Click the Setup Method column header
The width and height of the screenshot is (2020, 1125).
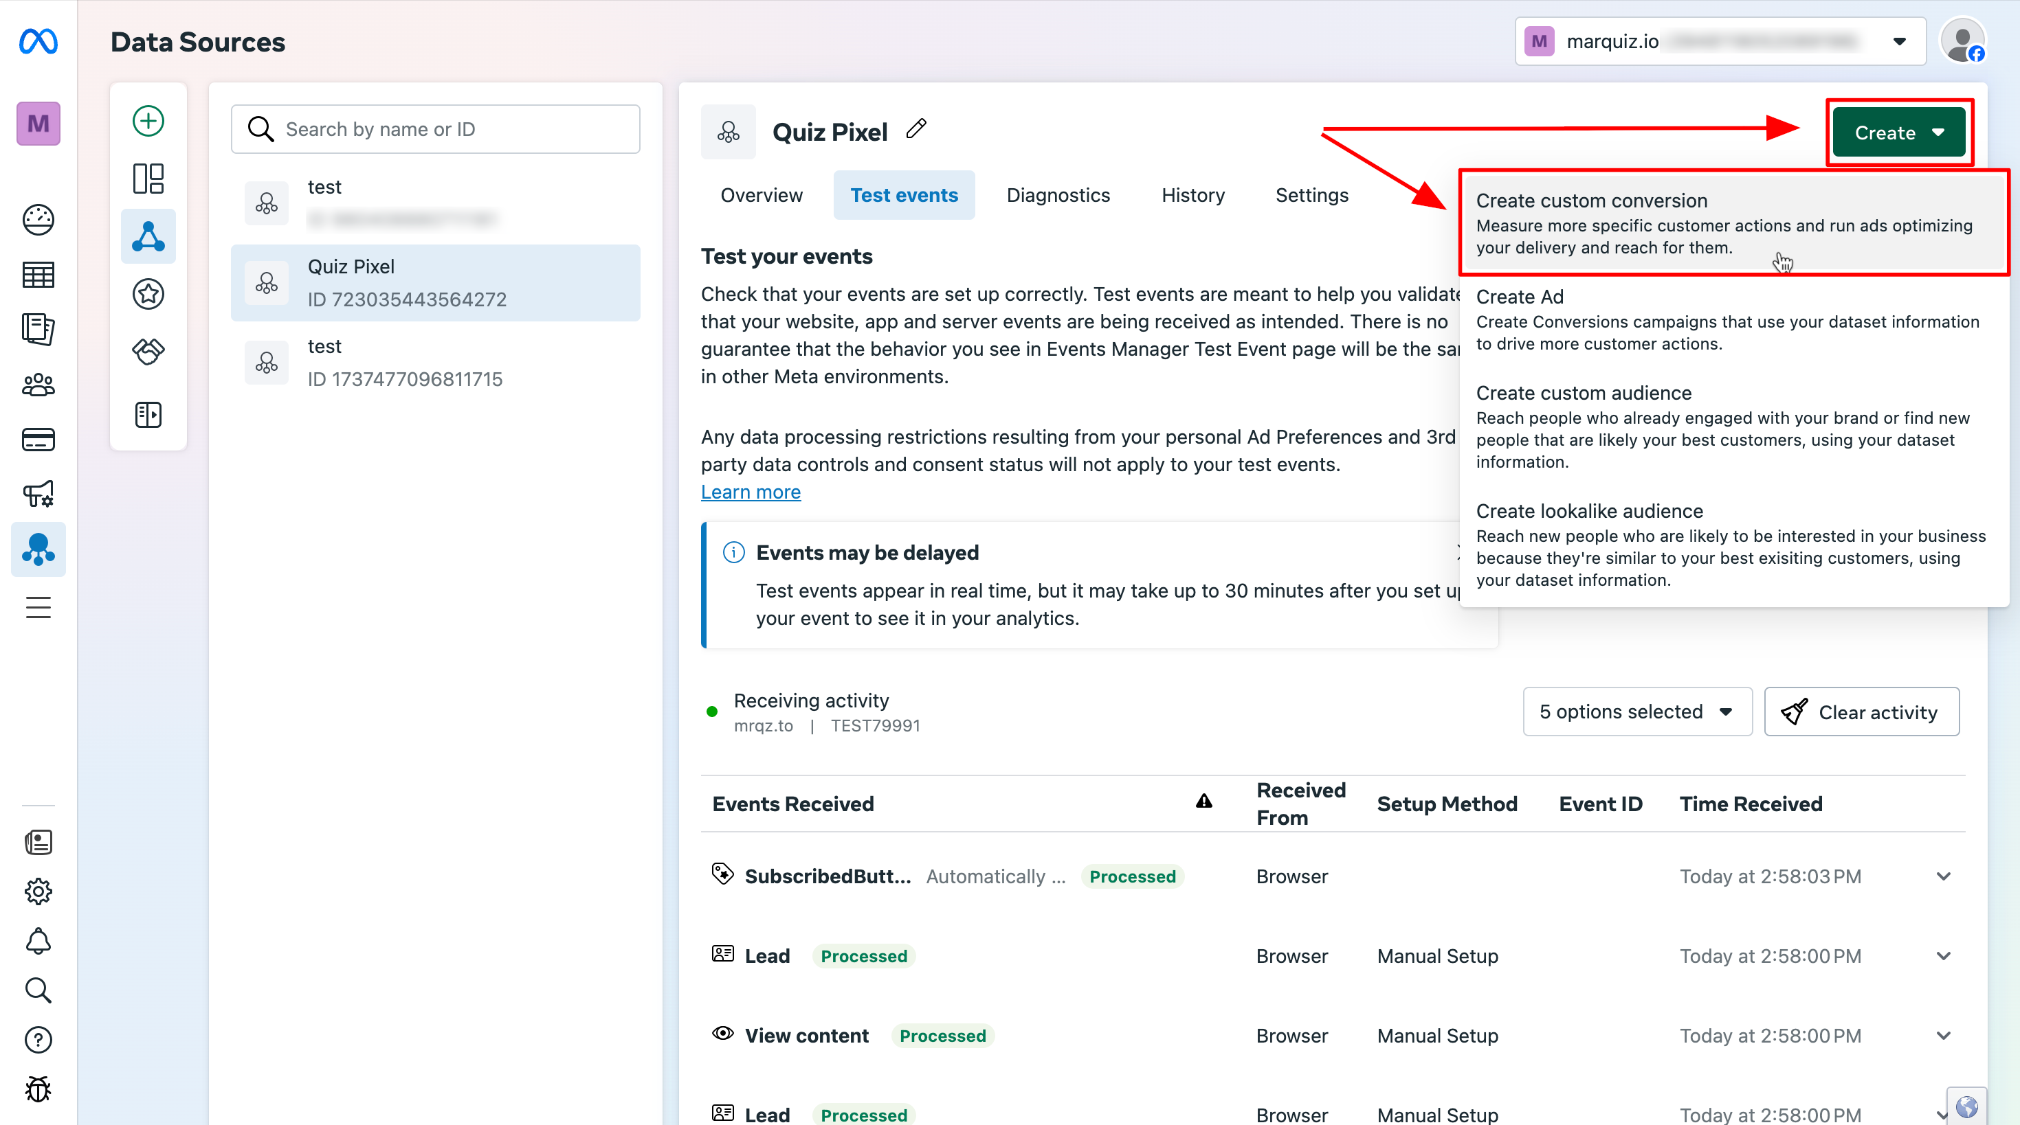coord(1447,804)
